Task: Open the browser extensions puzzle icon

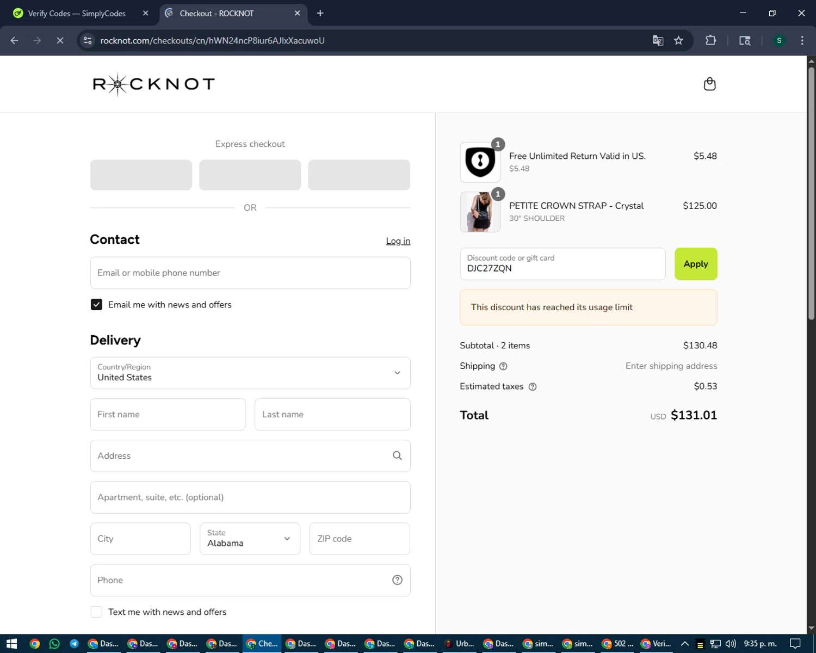Action: [x=710, y=40]
